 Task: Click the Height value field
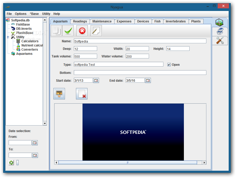178,49
